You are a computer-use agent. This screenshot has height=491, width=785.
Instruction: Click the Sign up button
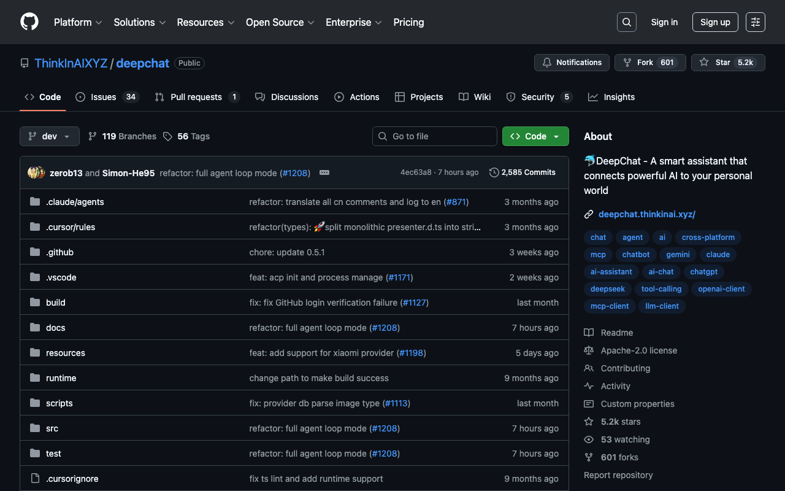(x=714, y=22)
